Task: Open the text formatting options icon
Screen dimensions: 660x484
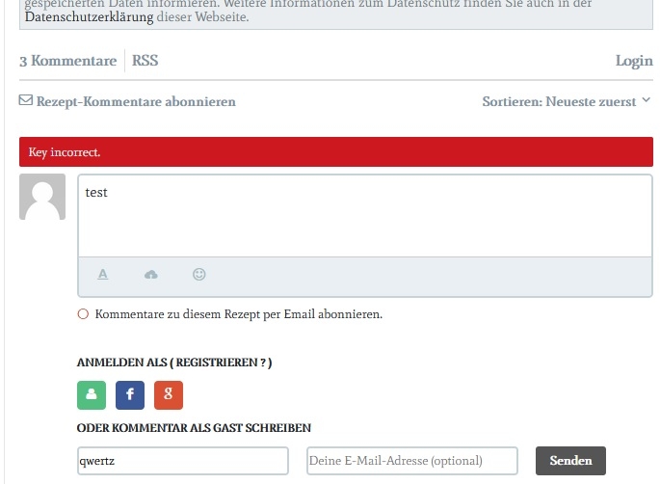Action: pos(103,275)
